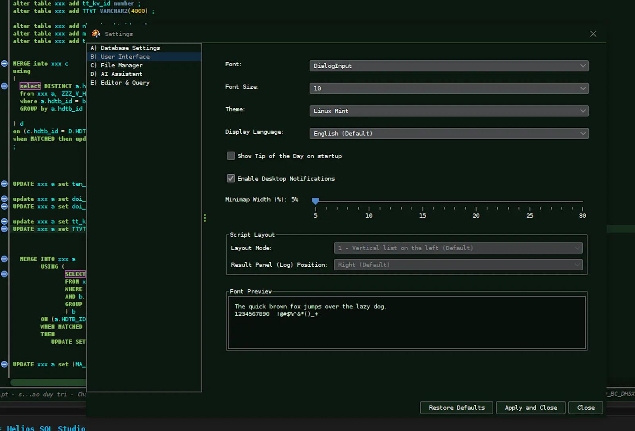Collapse the fold marker beside 'MERGE INTO xxx a'
635x431 pixels.
(x=4, y=259)
